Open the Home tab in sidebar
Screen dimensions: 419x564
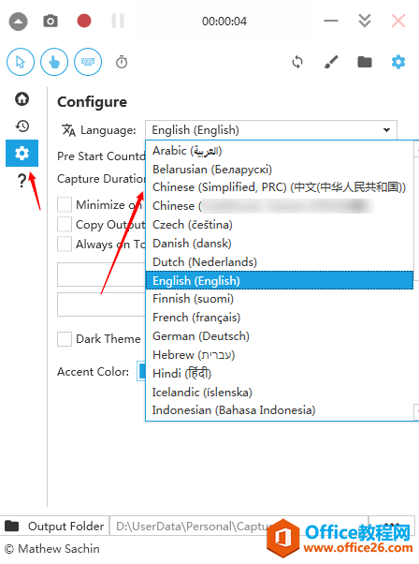point(22,99)
